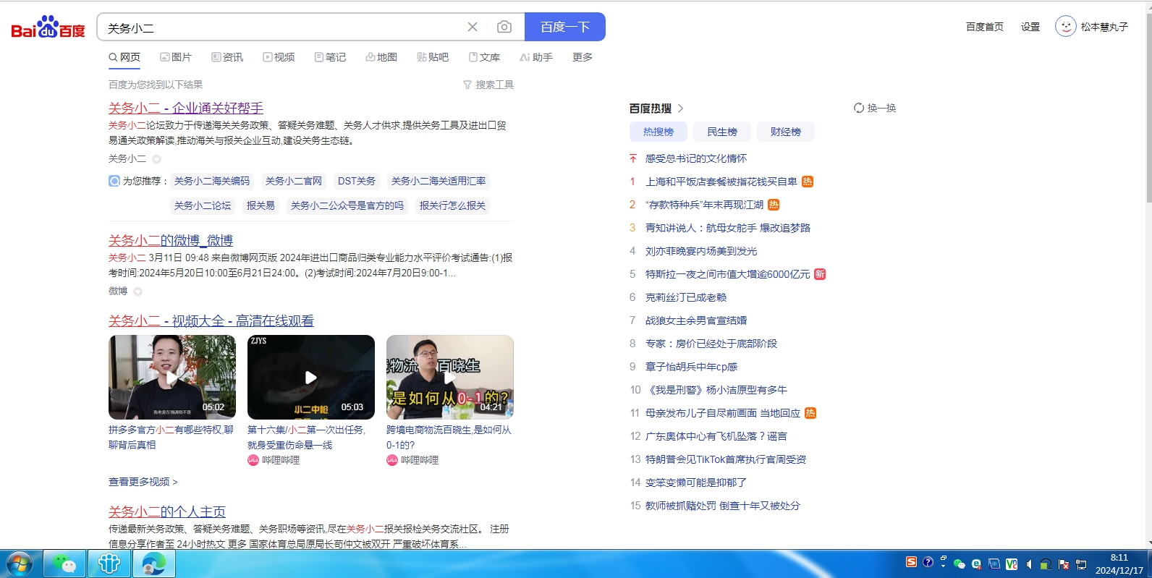Open hot topic 特斯拉一夜之间市值大增逾6000亿元

pos(728,274)
